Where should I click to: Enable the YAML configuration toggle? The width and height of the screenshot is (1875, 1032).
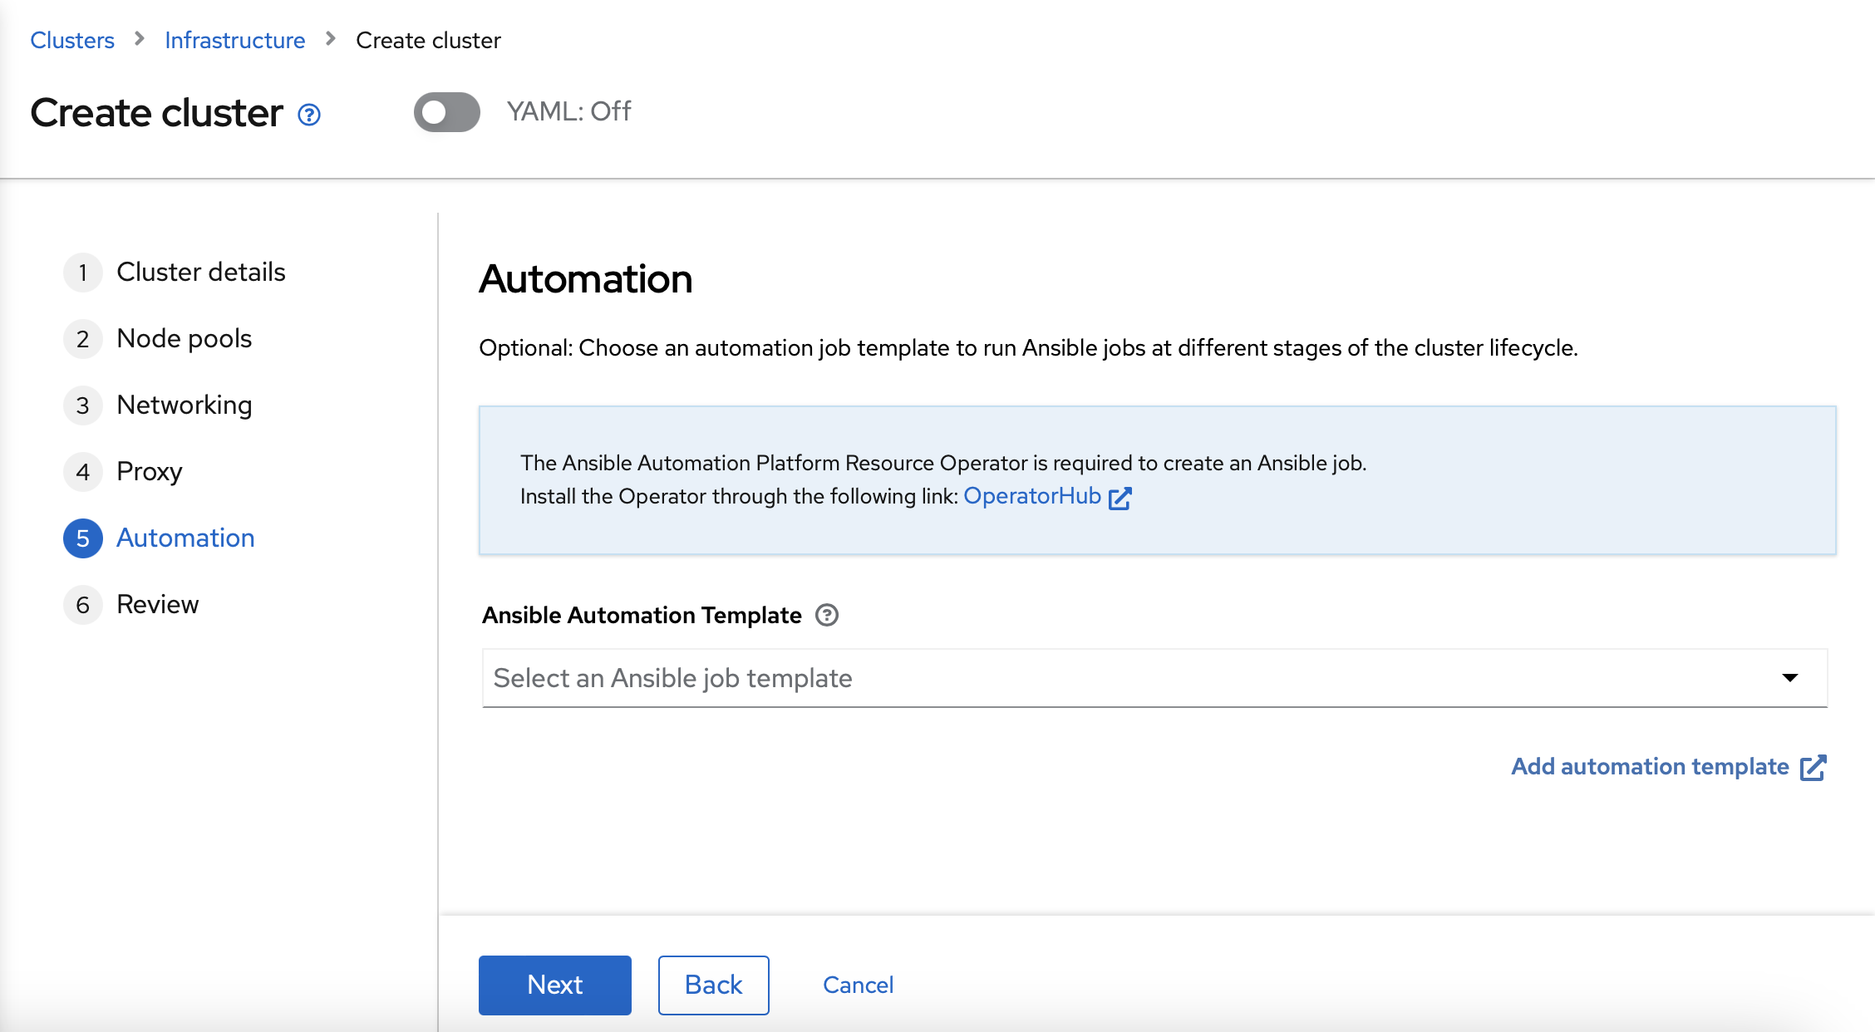446,113
